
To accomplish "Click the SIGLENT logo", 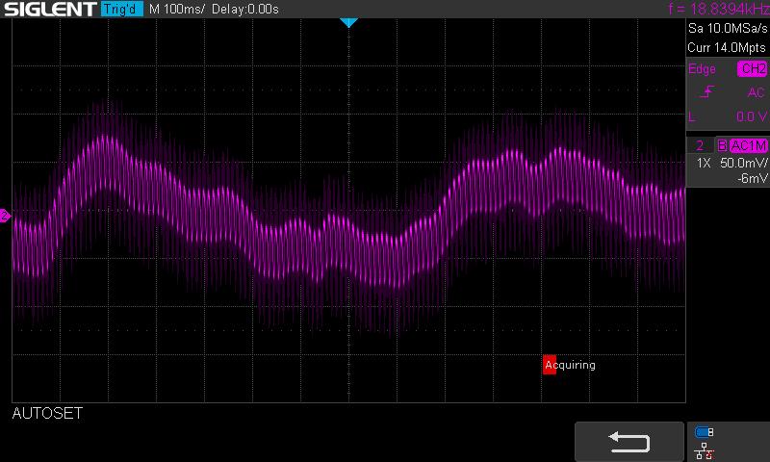I will click(x=50, y=9).
